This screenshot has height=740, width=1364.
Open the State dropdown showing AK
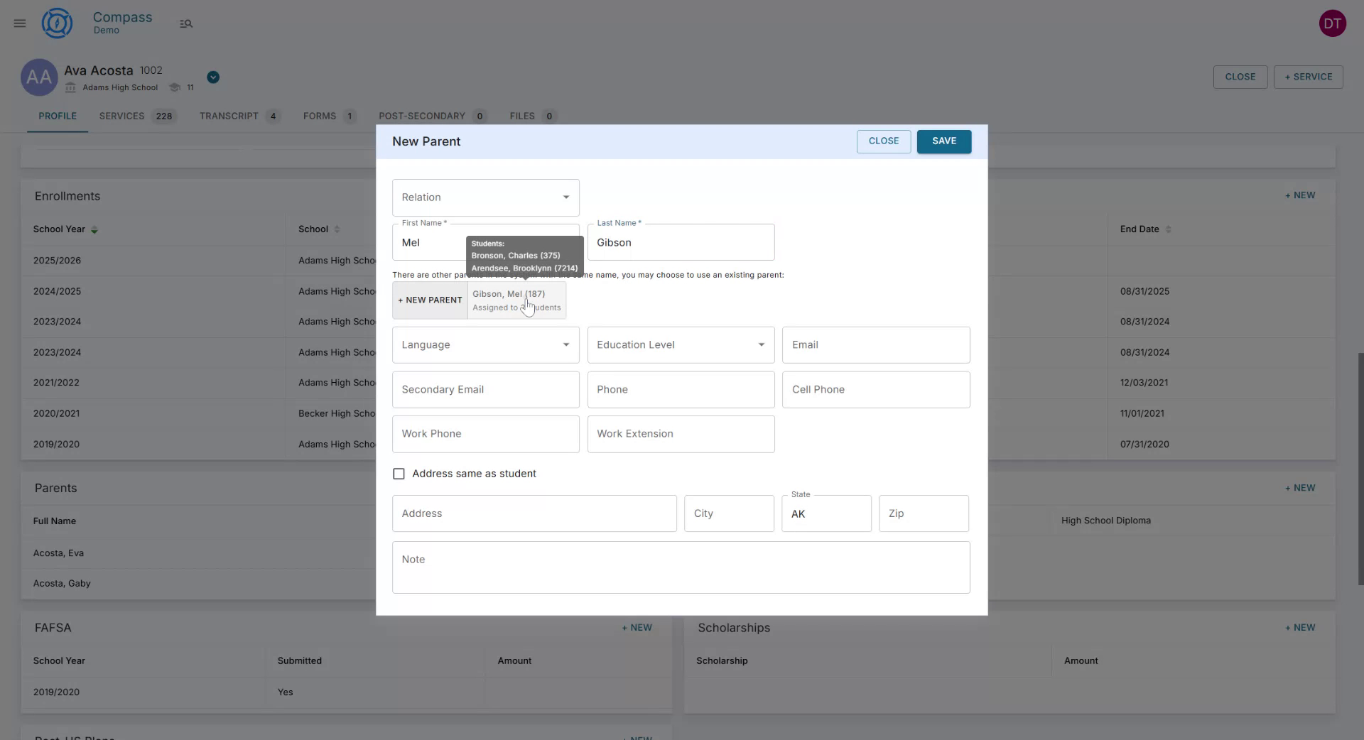826,513
